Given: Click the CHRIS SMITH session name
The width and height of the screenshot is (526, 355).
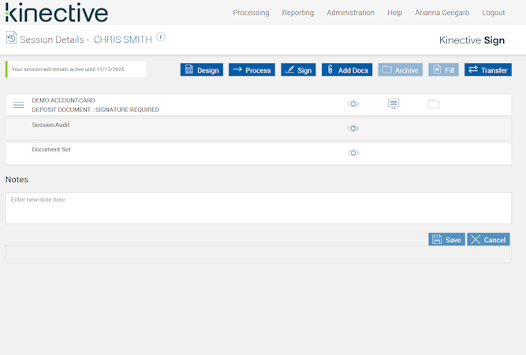Looking at the screenshot, I should pos(123,39).
